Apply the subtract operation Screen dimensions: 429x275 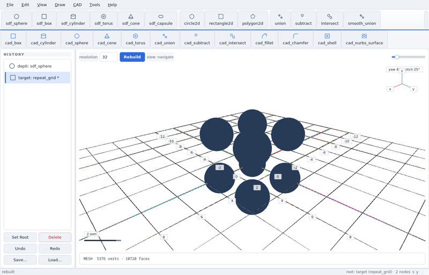coord(303,20)
